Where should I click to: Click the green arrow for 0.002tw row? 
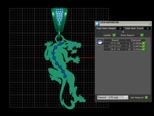pyautogui.click(x=144, y=43)
